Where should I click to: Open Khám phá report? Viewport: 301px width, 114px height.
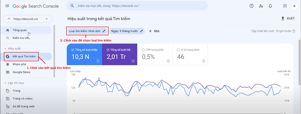[x=26, y=64]
